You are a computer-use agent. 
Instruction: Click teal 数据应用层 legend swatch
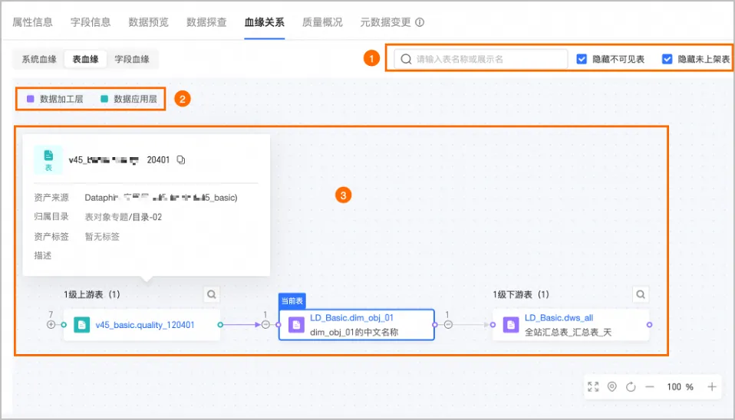point(104,99)
